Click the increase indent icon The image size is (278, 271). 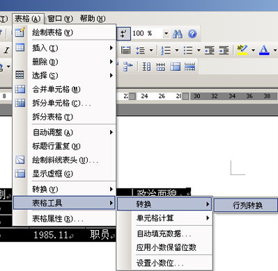point(224,50)
